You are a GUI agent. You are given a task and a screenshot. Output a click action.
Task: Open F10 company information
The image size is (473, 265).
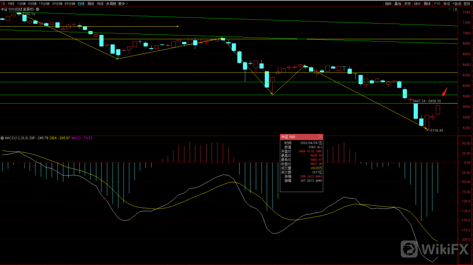(x=437, y=3)
